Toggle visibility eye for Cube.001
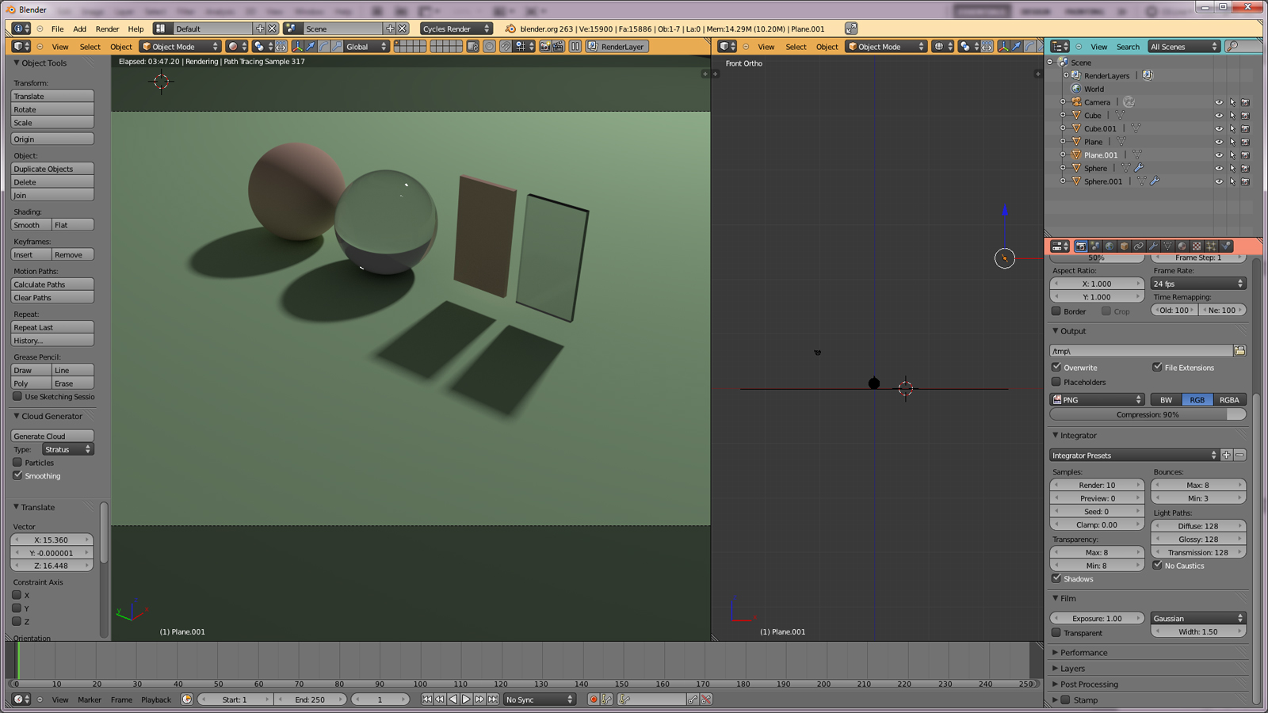This screenshot has width=1268, height=713. tap(1219, 128)
